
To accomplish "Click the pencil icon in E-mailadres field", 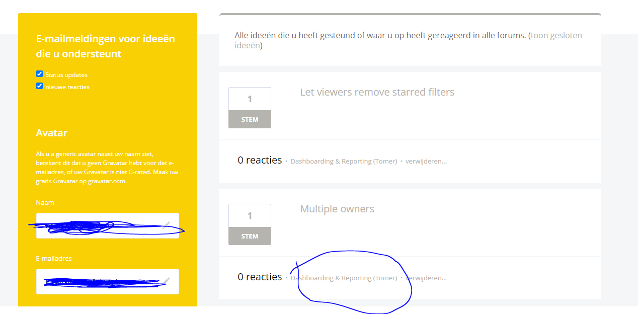I will tap(167, 280).
